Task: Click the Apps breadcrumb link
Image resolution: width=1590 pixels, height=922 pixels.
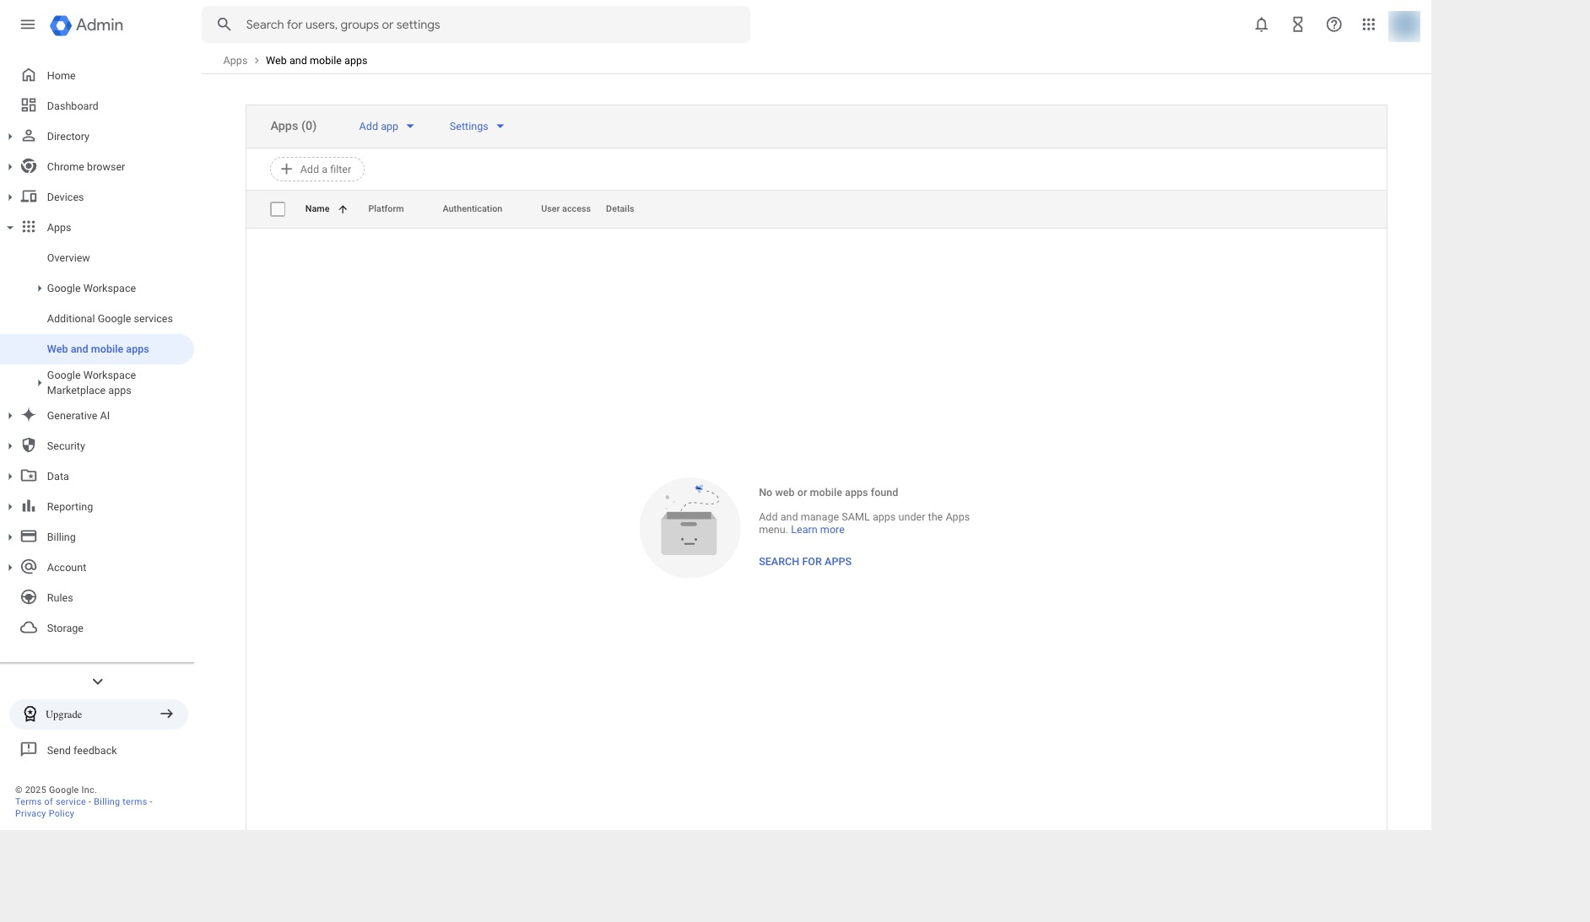Action: [235, 60]
